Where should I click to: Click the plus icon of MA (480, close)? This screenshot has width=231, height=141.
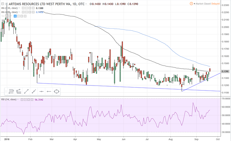point(30,12)
